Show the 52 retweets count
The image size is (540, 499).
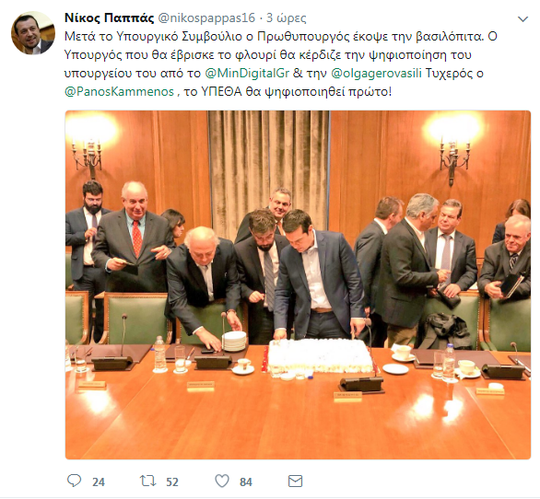pos(172,482)
